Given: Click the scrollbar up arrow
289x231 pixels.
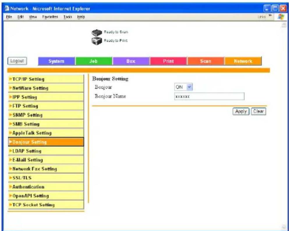Looking at the screenshot, I should click(284, 25).
